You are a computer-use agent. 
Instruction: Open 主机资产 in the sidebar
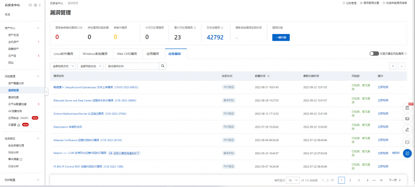pos(13,42)
